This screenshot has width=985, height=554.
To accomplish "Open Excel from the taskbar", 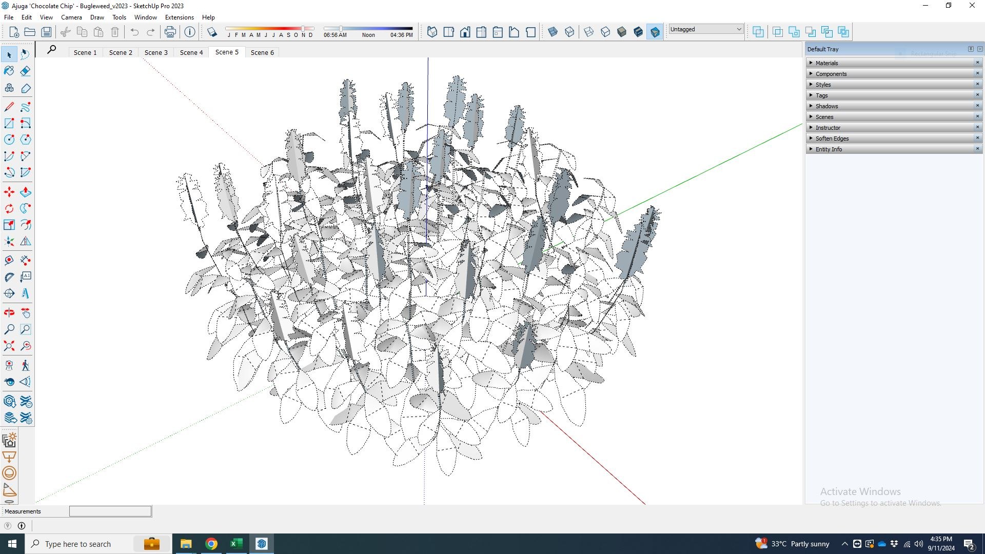I will (236, 544).
